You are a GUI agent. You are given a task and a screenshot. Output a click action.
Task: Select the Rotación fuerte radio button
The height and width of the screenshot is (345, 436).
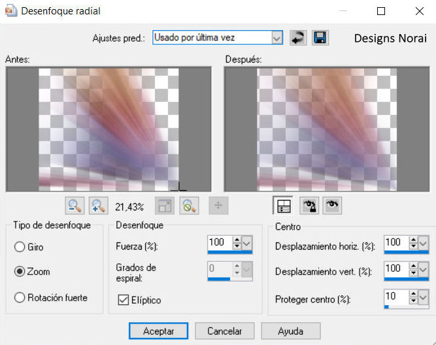[x=20, y=297]
